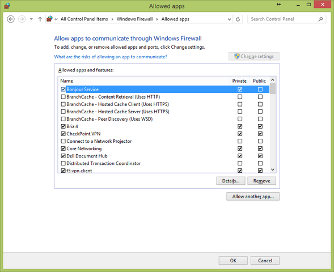Viewport: 334px width, 272px height.
Task: Click the Back navigation arrow
Action: pyautogui.click(x=11, y=19)
